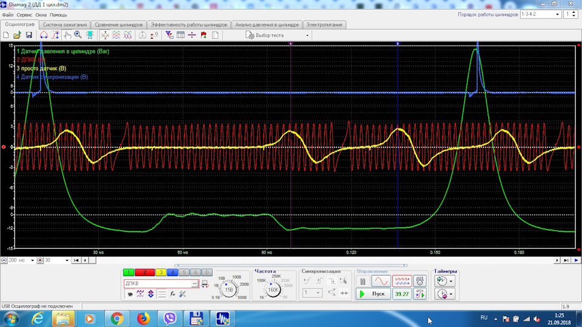Switch to Эффективность работы цилиндров tab
582x327 pixels.
(x=189, y=25)
